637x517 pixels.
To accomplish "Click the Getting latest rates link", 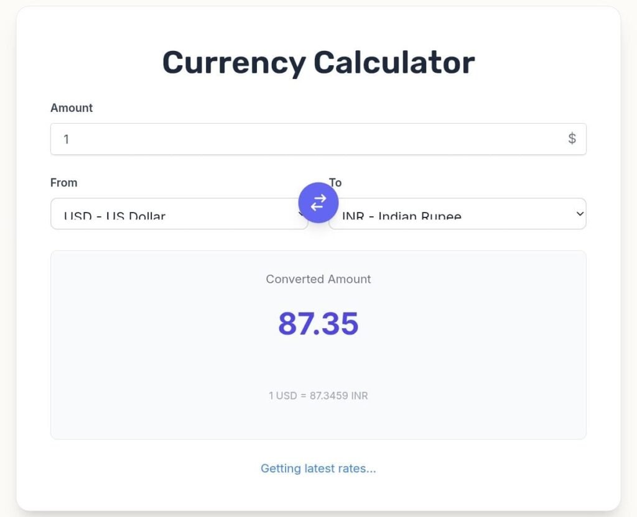I will (318, 468).
